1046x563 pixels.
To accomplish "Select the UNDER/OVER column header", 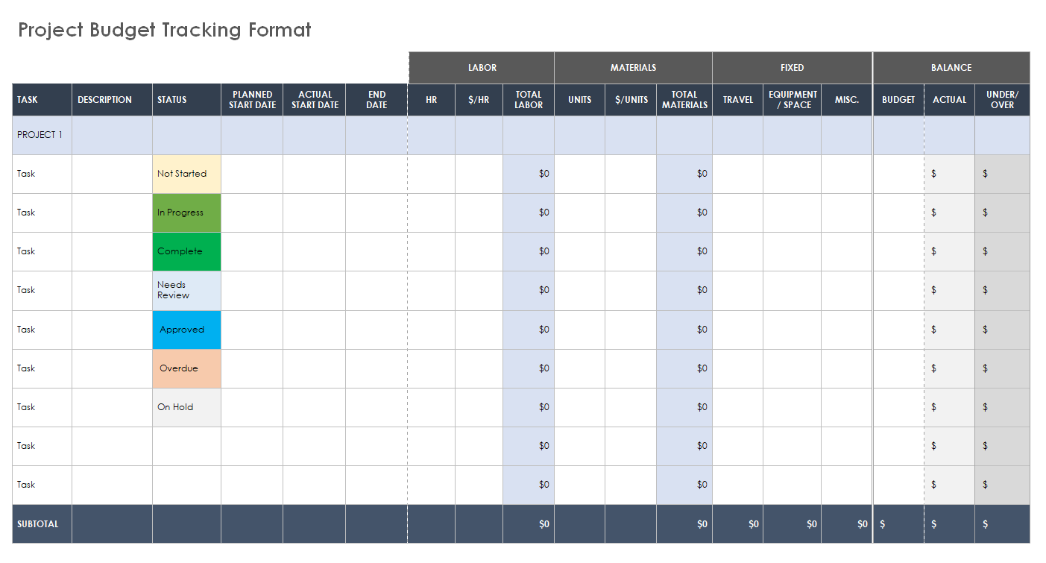I will pyautogui.click(x=1001, y=100).
